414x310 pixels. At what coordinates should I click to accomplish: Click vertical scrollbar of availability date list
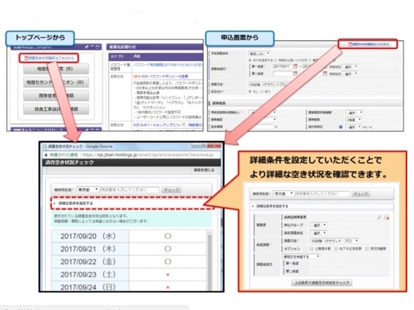coord(210,260)
